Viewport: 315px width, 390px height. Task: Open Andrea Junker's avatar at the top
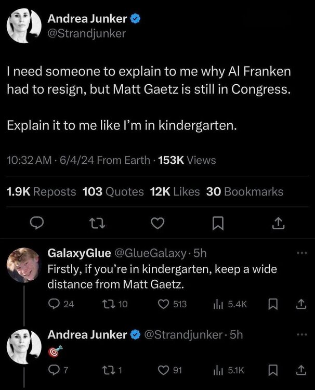[24, 27]
